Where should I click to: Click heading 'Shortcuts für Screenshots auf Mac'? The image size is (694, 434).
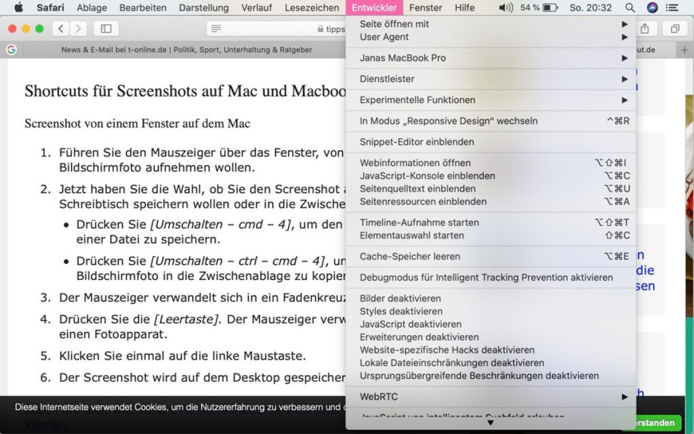point(185,91)
